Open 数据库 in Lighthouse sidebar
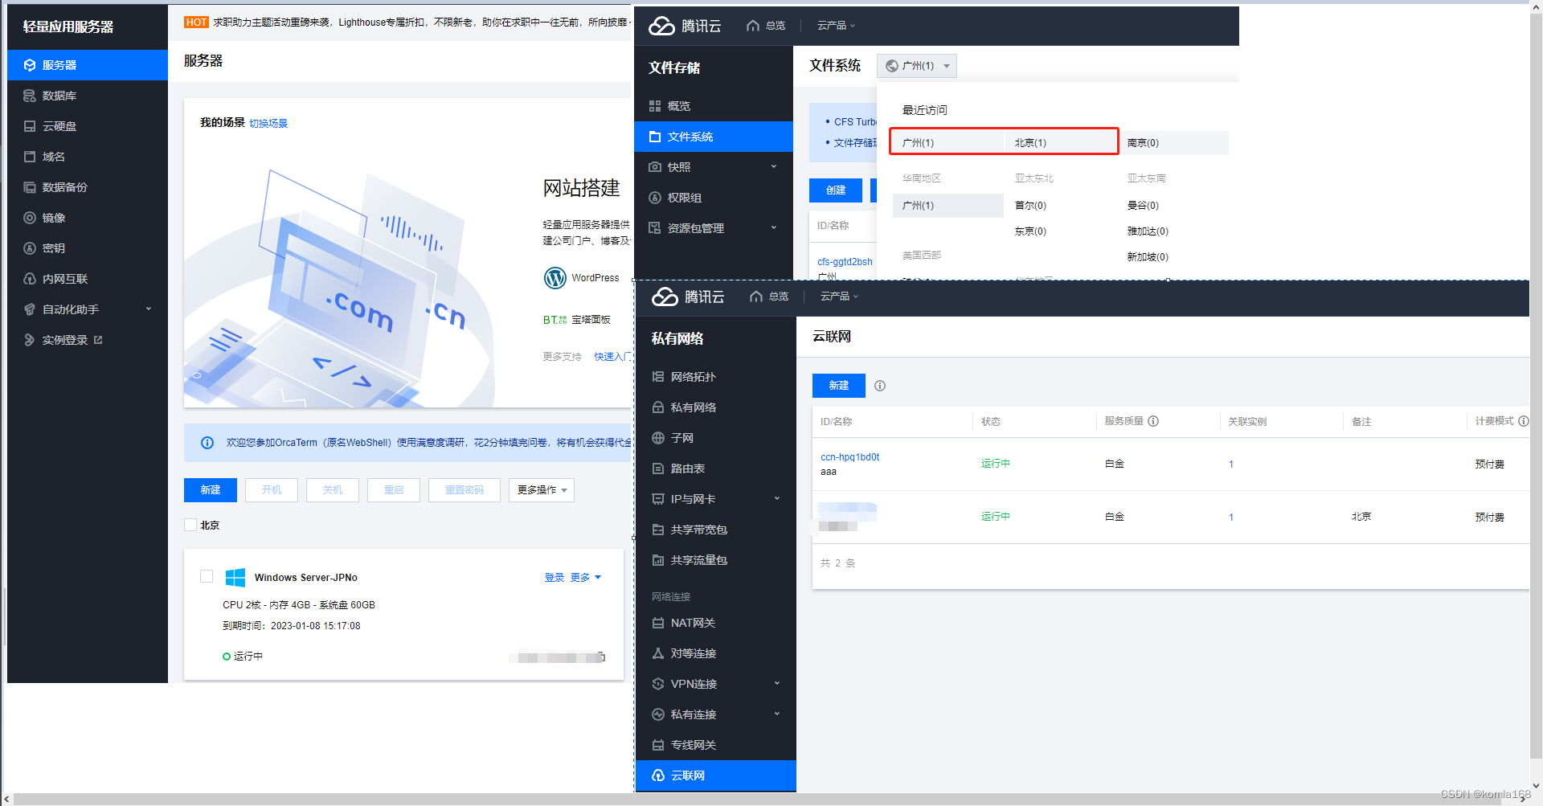Viewport: 1543px width, 806px height. coord(88,96)
